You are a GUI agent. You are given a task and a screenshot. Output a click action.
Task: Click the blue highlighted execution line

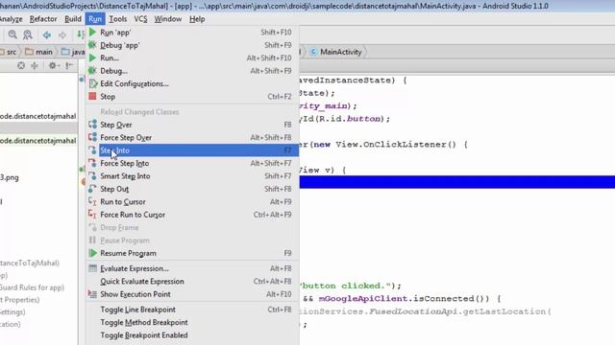[457, 182]
